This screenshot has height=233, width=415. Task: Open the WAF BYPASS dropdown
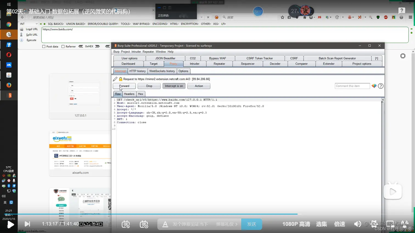[141, 24]
